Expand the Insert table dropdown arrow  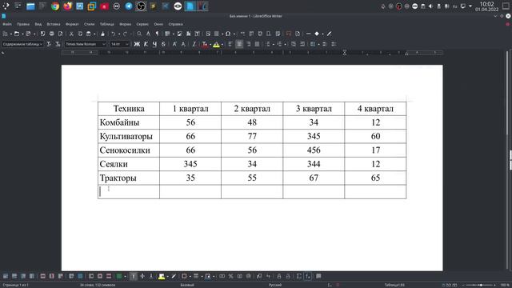(x=173, y=34)
